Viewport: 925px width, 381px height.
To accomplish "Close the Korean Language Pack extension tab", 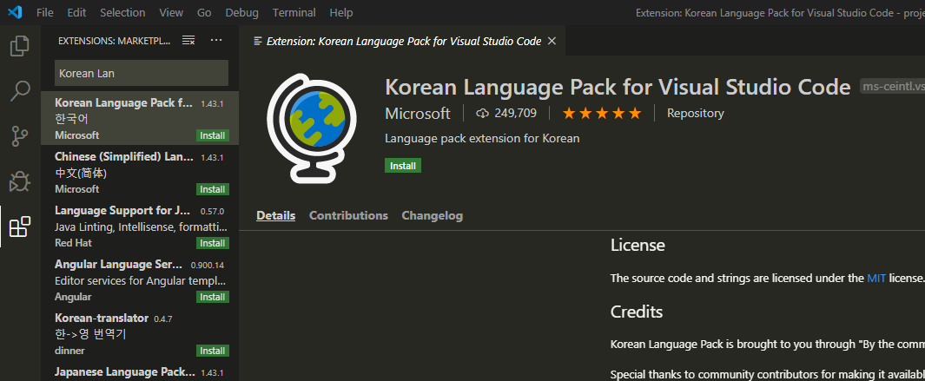I will [x=552, y=41].
